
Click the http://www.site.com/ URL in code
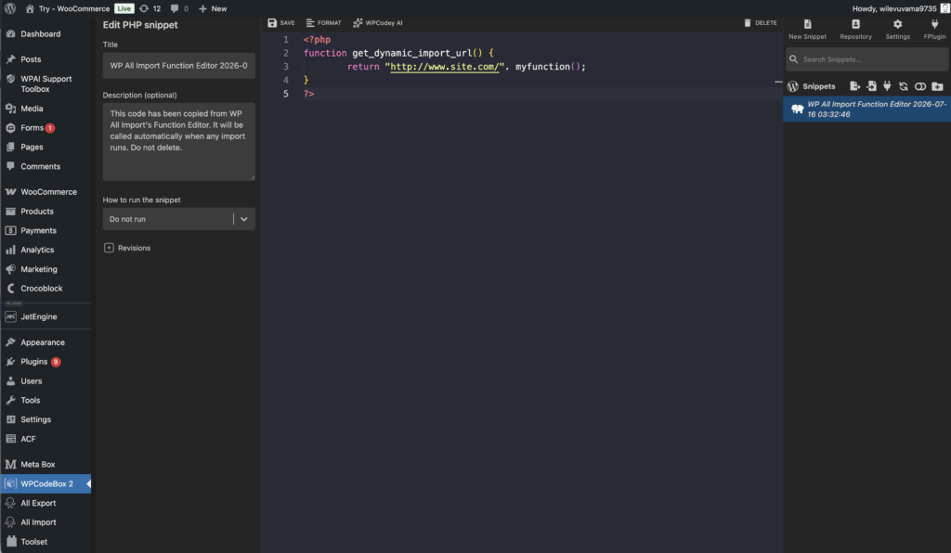click(x=446, y=67)
